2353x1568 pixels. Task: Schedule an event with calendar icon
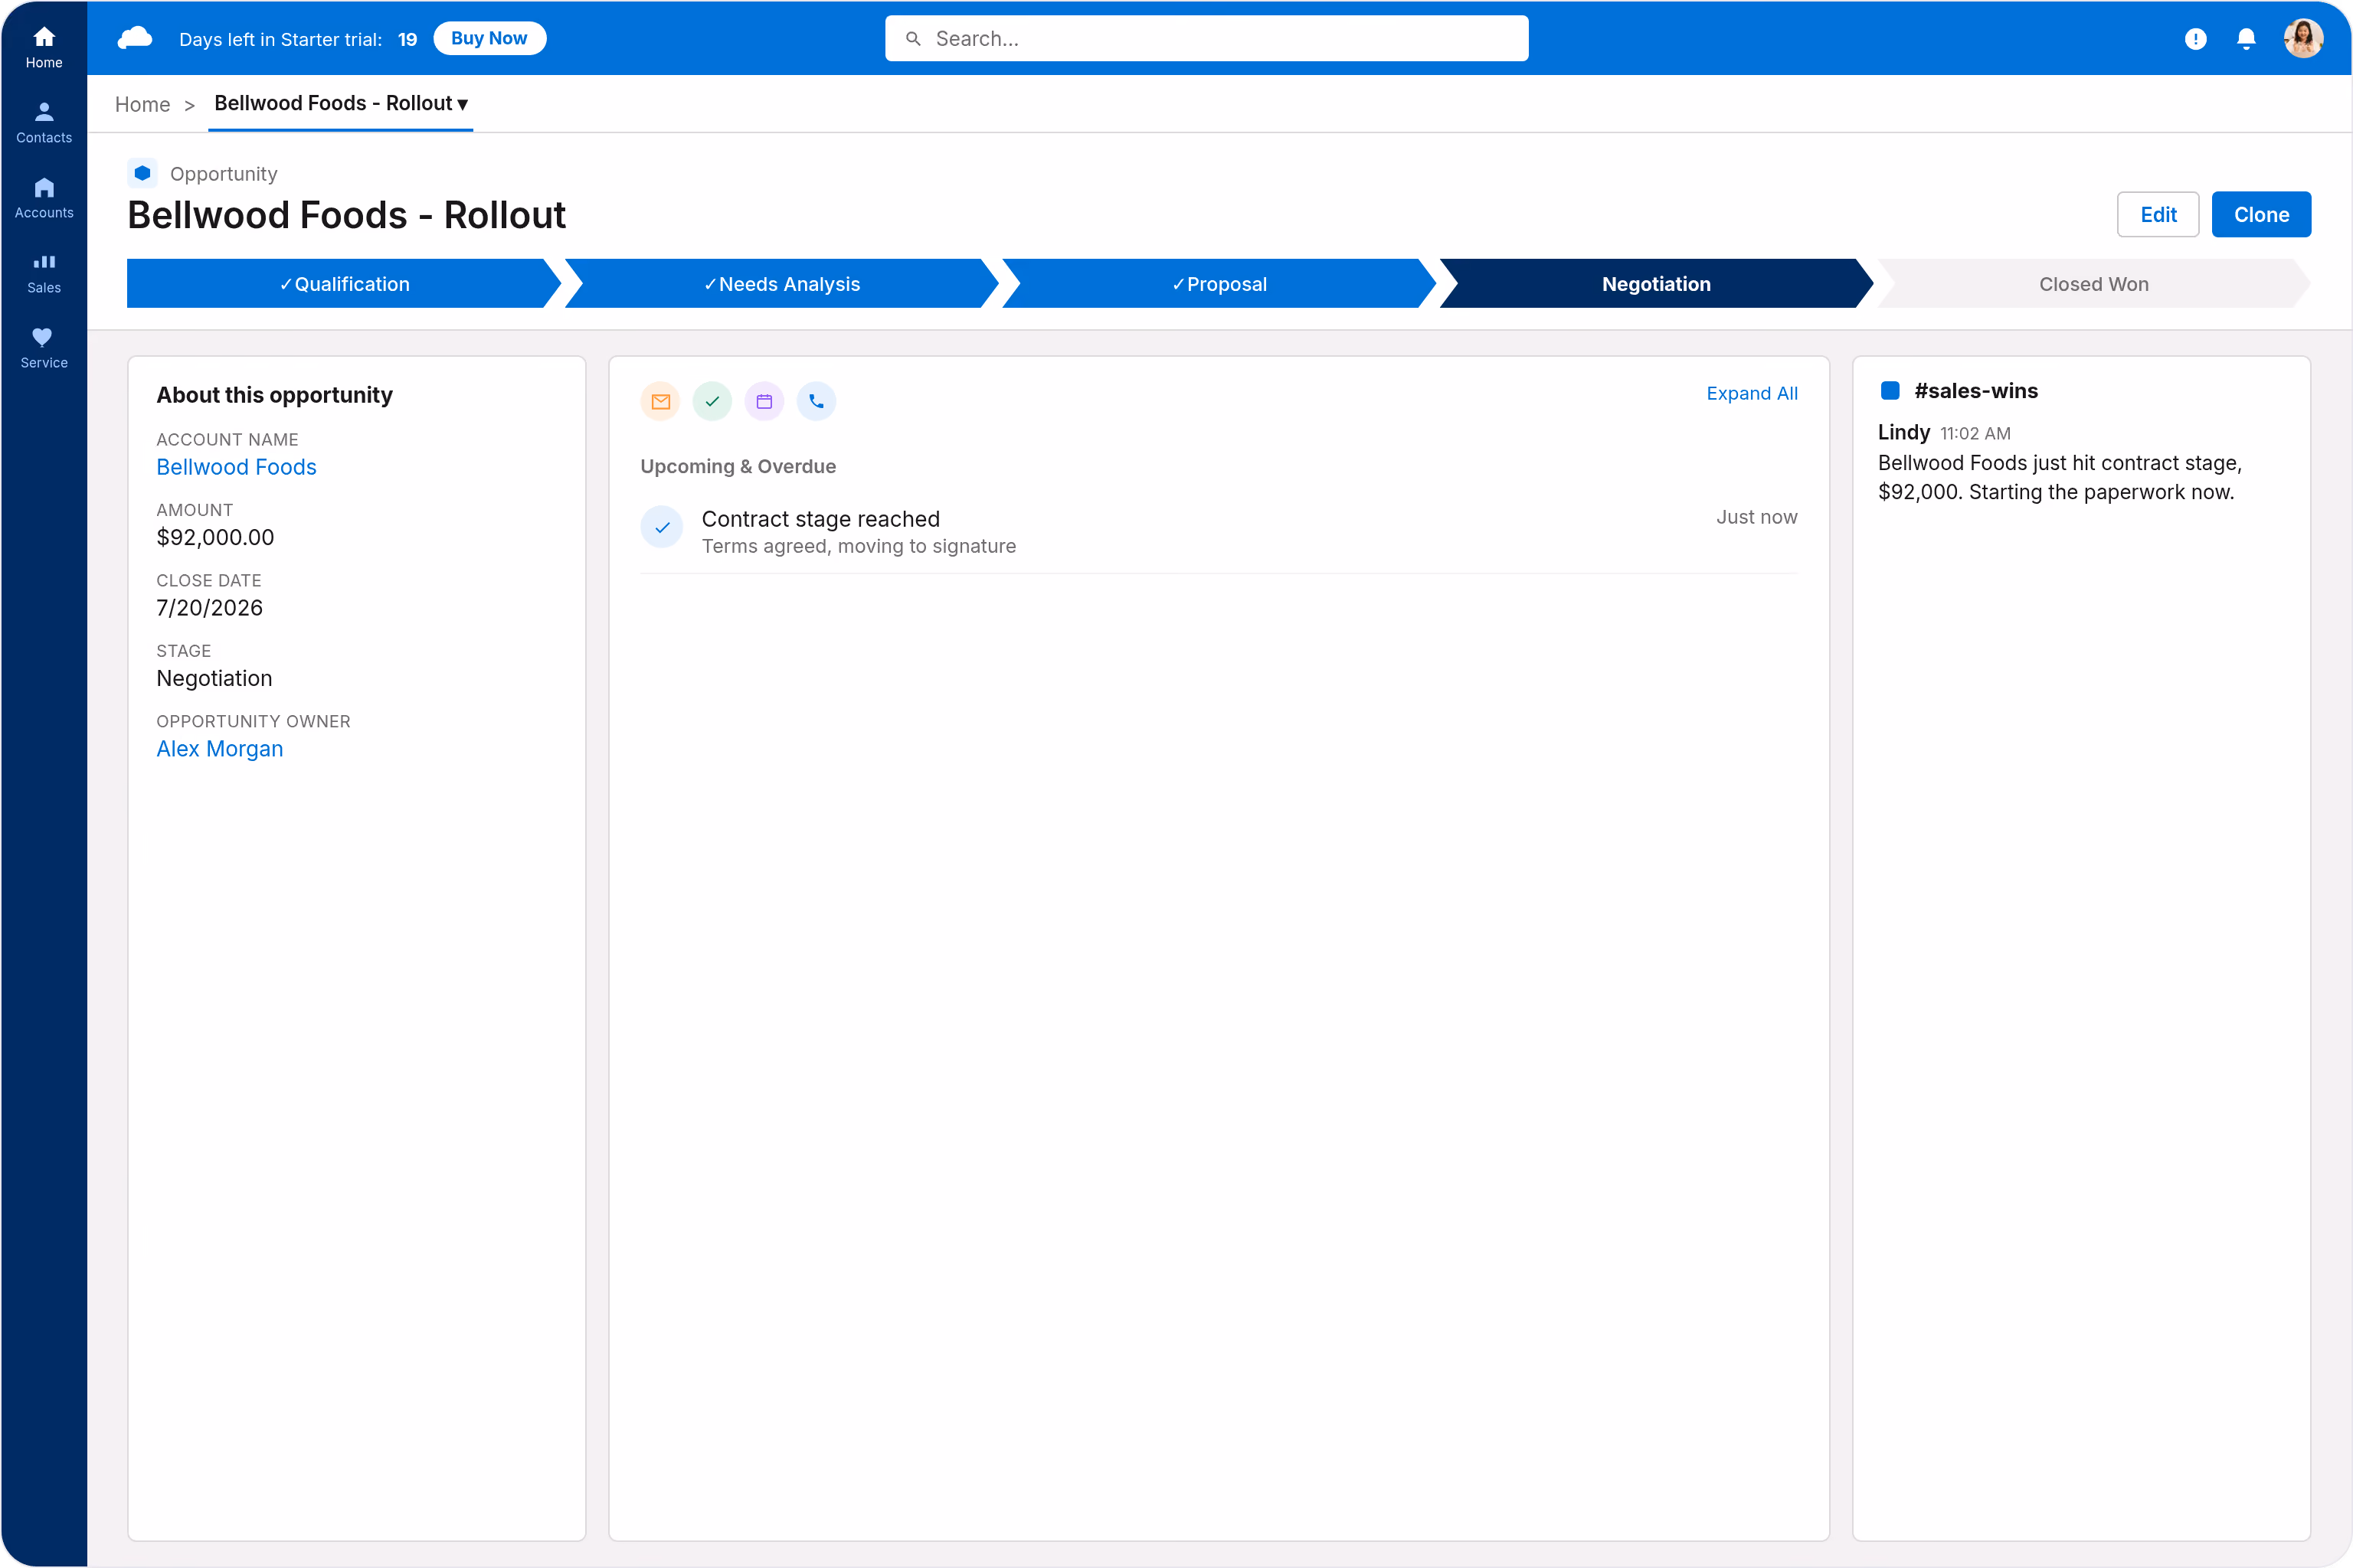coord(764,401)
